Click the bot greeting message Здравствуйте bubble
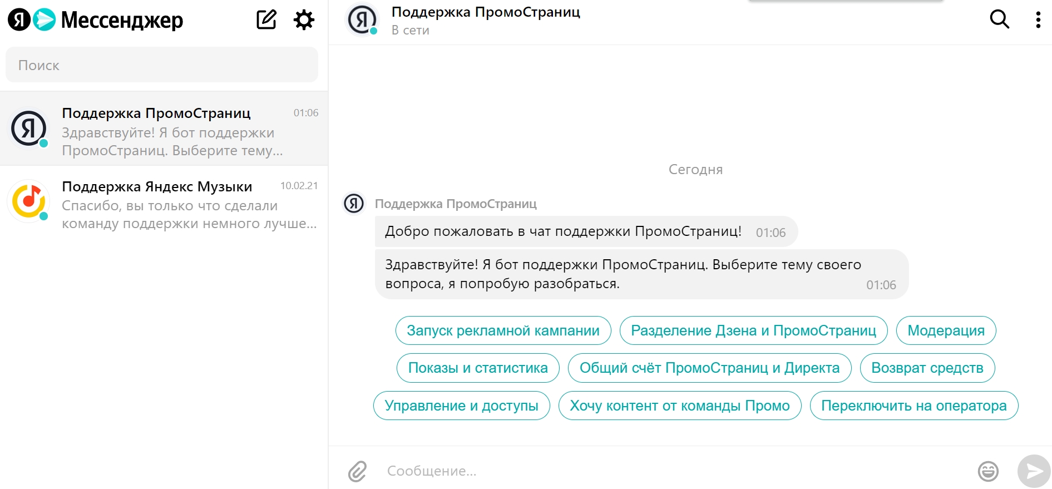The height and width of the screenshot is (489, 1052). (641, 274)
